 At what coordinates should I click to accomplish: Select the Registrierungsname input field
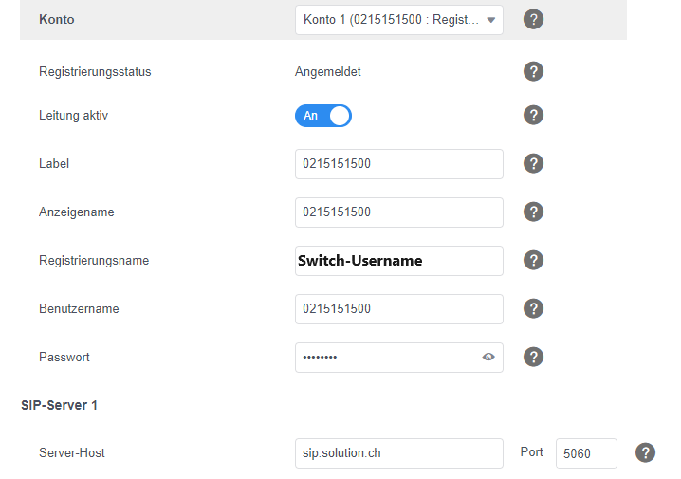(399, 261)
